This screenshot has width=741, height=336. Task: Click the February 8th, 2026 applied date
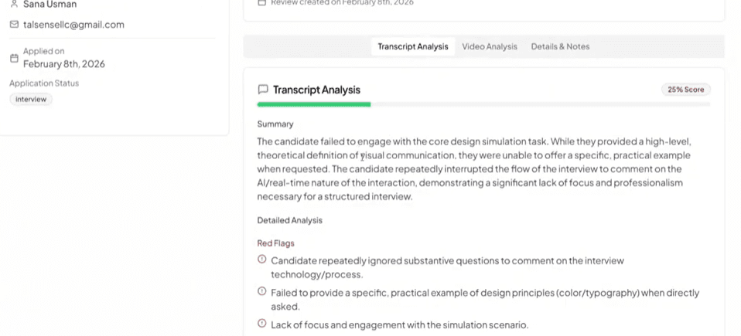(63, 64)
